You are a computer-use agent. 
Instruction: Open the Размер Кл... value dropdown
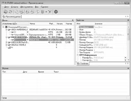[125, 58]
